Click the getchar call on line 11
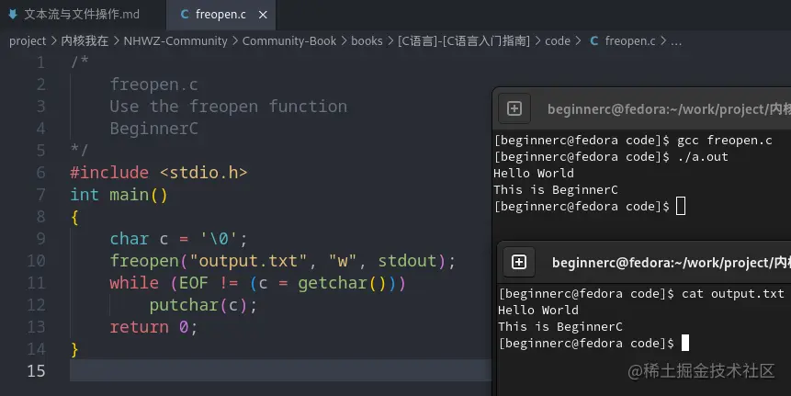This screenshot has height=396, width=791. pyautogui.click(x=333, y=283)
